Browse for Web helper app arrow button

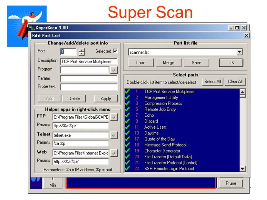(x=114, y=153)
